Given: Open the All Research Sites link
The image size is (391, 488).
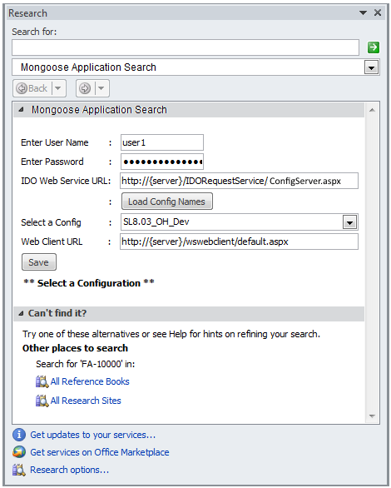Looking at the screenshot, I should pos(86,401).
